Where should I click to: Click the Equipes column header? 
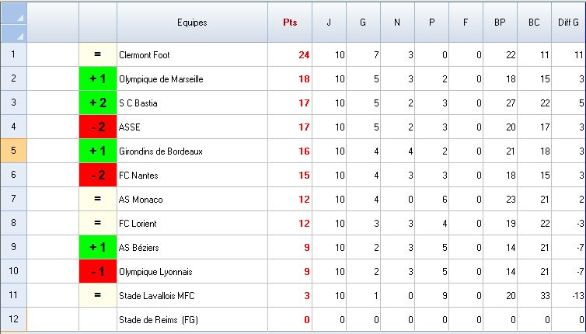(192, 23)
